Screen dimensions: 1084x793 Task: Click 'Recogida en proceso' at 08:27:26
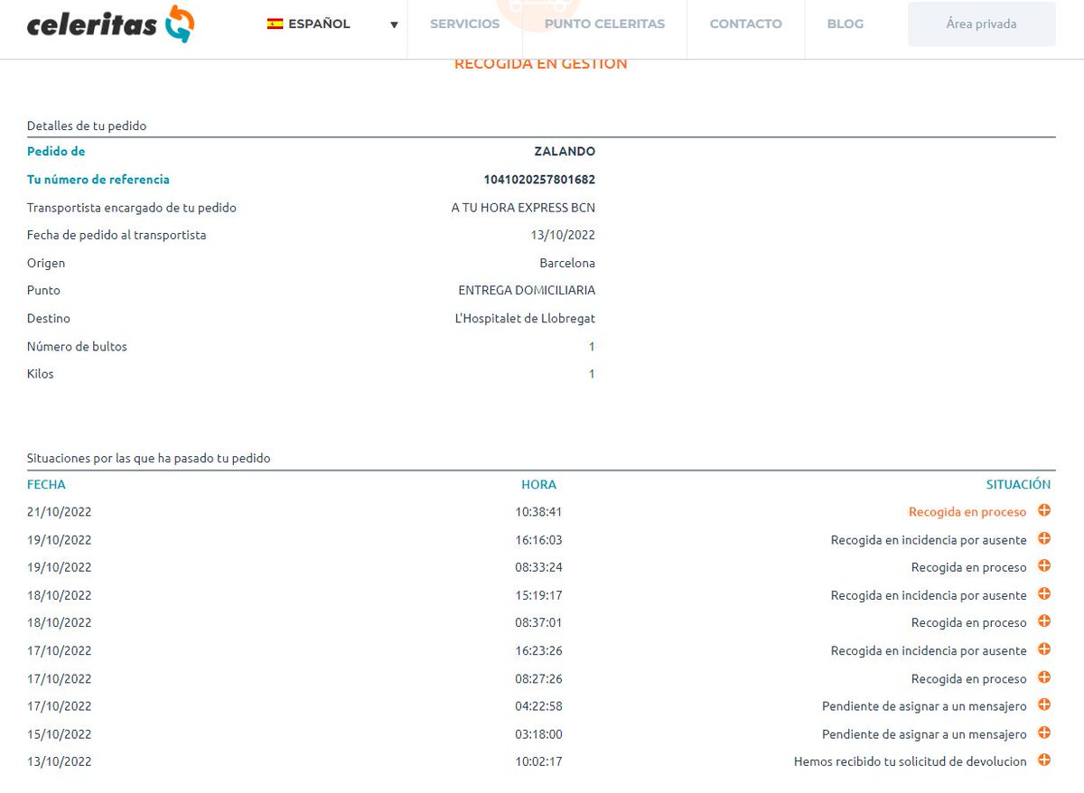tap(969, 679)
